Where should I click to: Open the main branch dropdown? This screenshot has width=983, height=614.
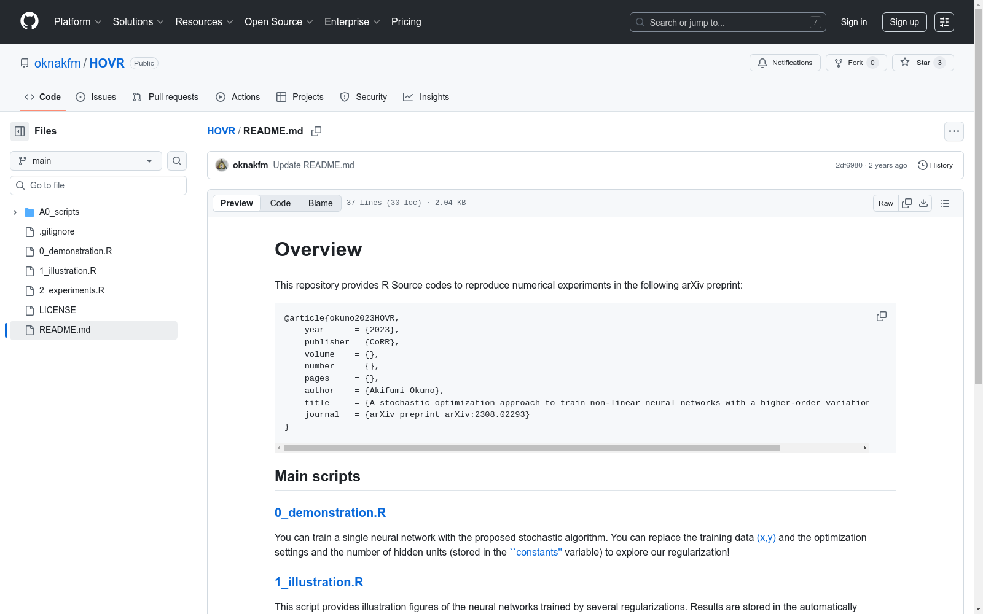coord(86,161)
